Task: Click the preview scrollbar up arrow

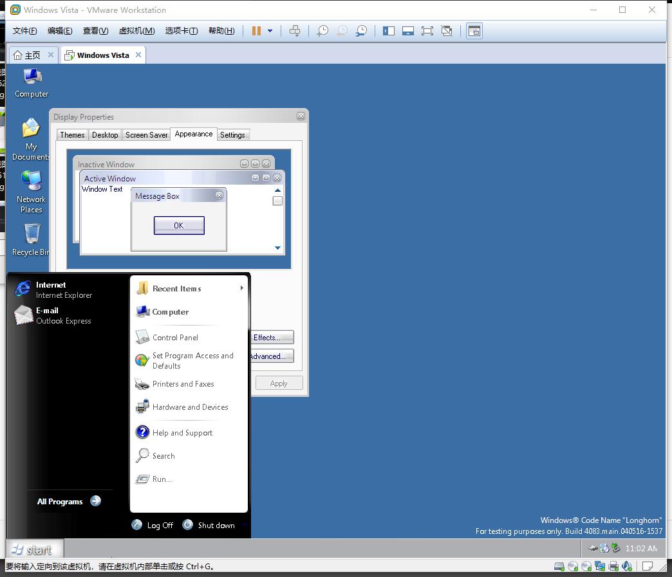Action: pyautogui.click(x=277, y=190)
